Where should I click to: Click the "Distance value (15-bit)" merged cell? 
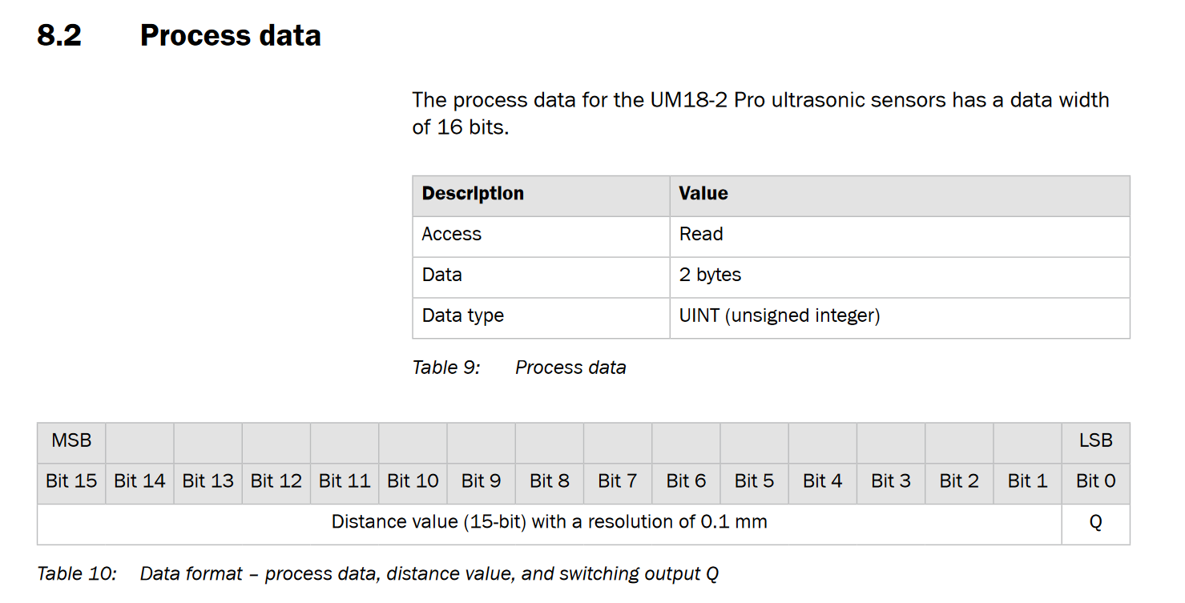[549, 522]
